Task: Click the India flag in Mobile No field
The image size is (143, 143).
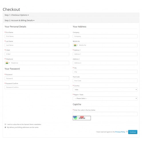Action: pyautogui.click(x=75, y=45)
